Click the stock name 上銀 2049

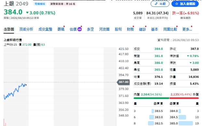tap(16, 4)
